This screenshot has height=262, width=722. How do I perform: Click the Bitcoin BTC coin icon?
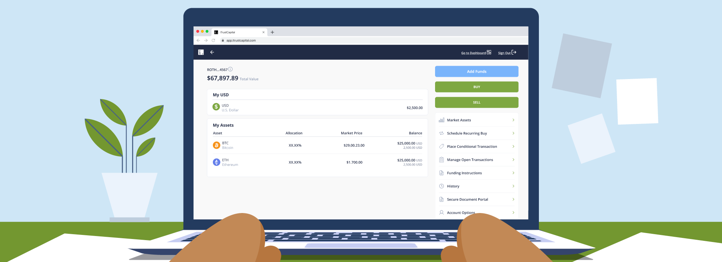click(x=216, y=145)
